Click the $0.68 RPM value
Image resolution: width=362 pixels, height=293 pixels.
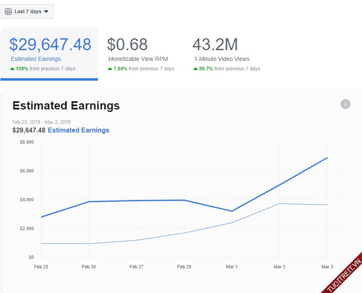127,44
